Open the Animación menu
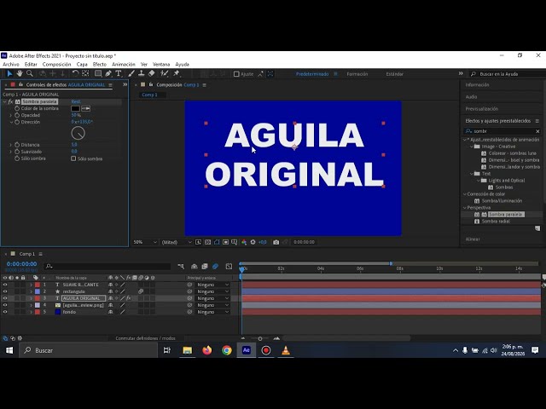Image resolution: width=546 pixels, height=409 pixels. click(124, 65)
